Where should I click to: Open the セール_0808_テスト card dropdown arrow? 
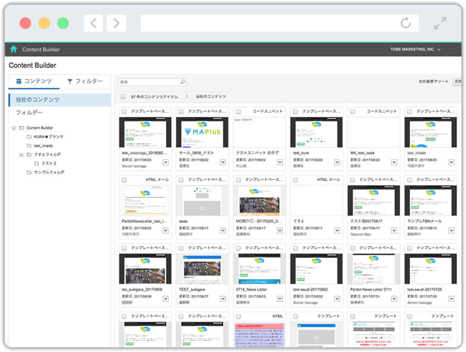[x=223, y=162]
